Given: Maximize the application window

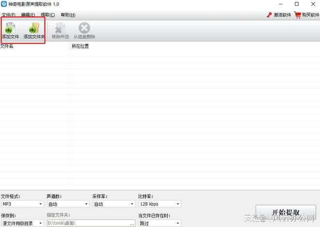Looking at the screenshot, I should point(297,4).
